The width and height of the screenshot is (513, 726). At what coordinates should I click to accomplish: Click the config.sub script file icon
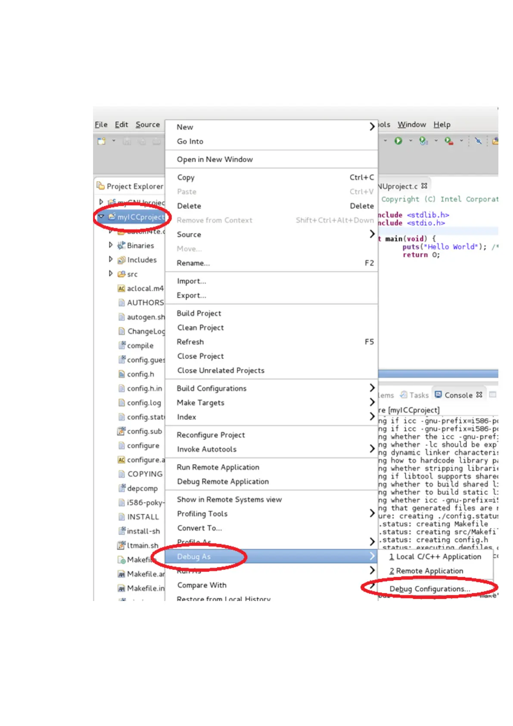click(x=121, y=431)
